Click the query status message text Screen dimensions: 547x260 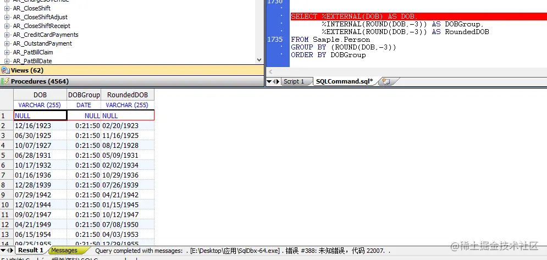[x=243, y=251]
